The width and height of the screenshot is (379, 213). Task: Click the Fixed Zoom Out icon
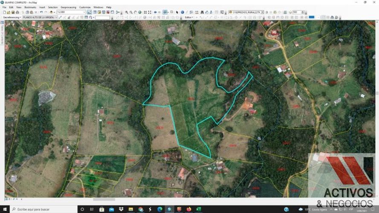click(150, 12)
